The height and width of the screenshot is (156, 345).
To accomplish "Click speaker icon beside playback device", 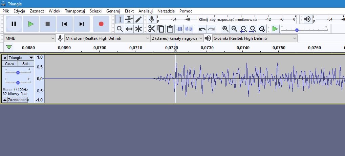I will click(208, 38).
